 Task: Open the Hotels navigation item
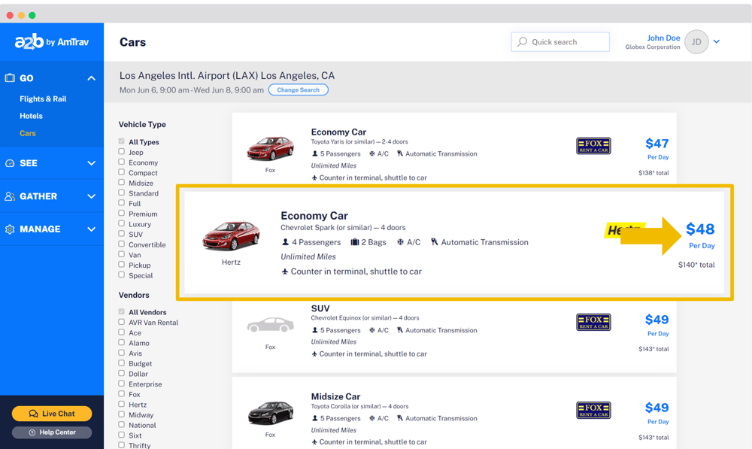click(x=31, y=116)
